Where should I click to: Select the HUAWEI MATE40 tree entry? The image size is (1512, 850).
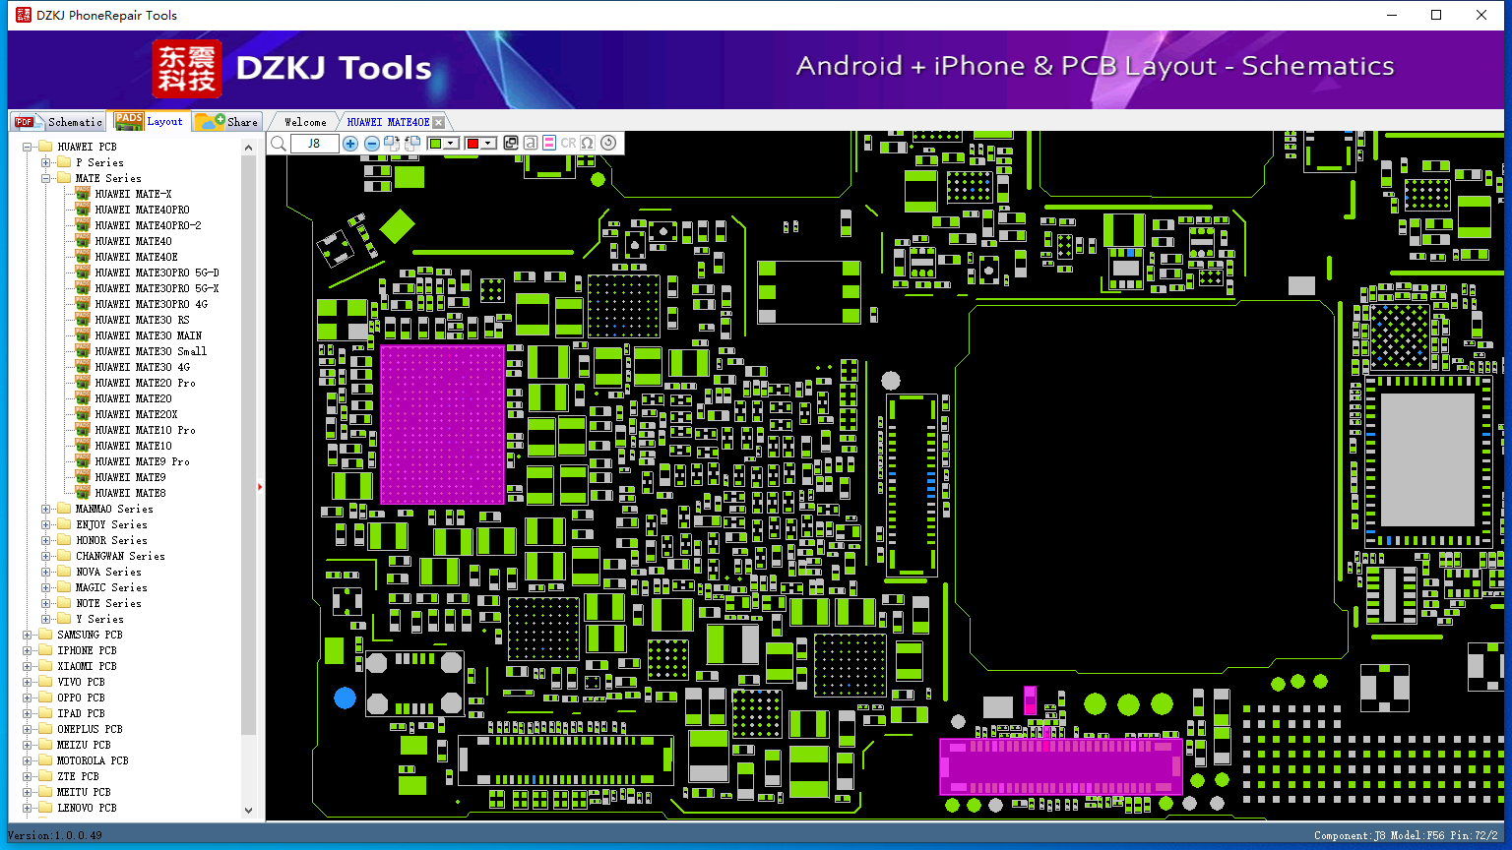click(133, 241)
